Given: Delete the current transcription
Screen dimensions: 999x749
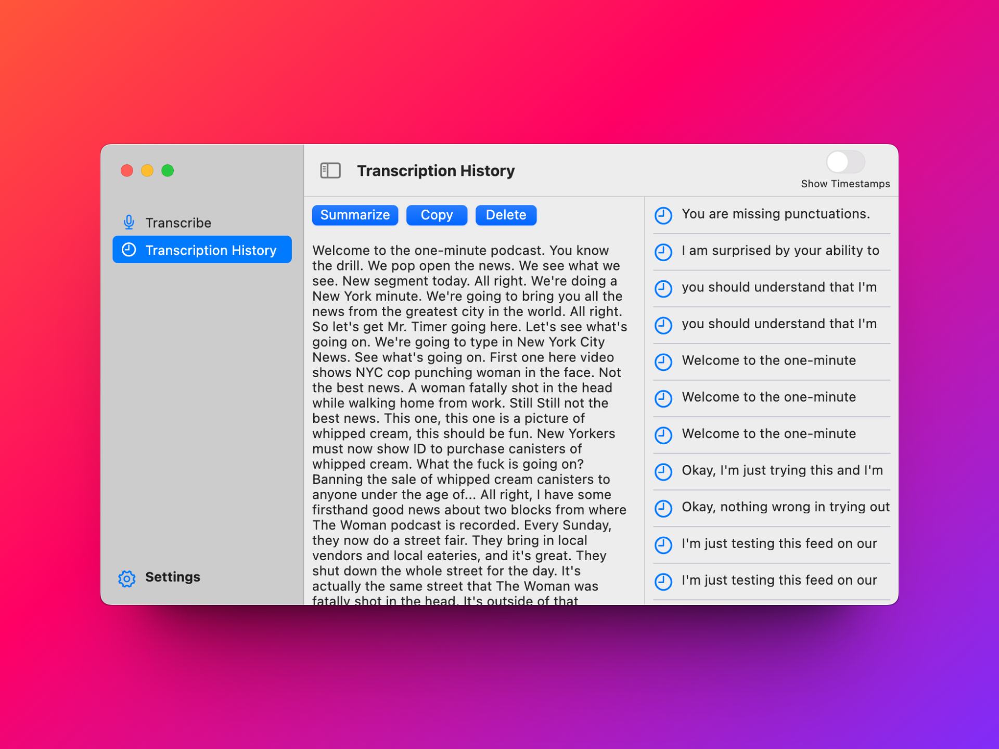Looking at the screenshot, I should coord(505,215).
